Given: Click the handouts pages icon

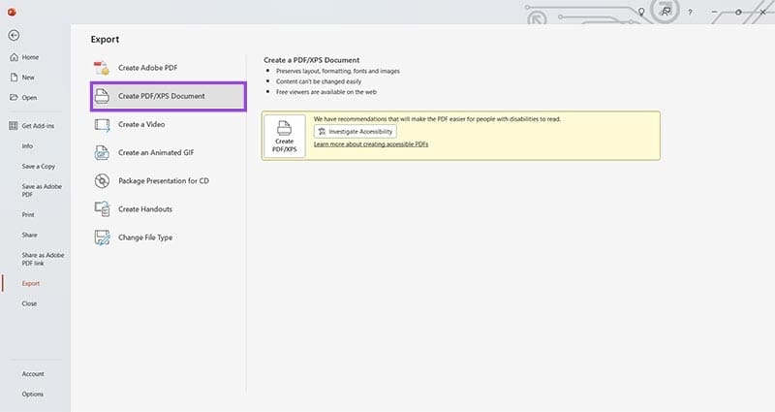Looking at the screenshot, I should (x=102, y=209).
